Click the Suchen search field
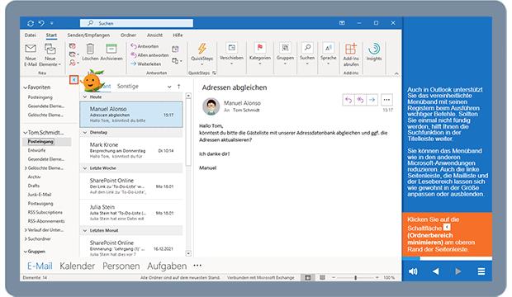The width and height of the screenshot is (512, 297). tap(136, 23)
